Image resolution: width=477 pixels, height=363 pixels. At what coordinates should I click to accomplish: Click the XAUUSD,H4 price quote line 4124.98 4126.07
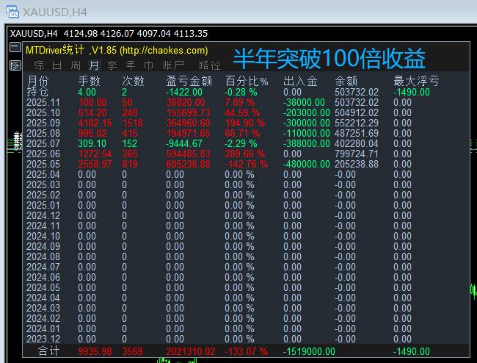[109, 33]
